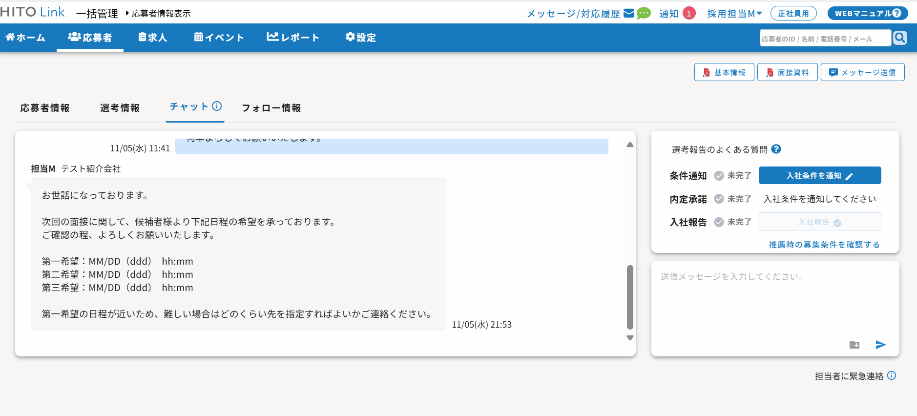The image size is (917, 416).
Task: Click the 通知 link
Action: tap(669, 14)
